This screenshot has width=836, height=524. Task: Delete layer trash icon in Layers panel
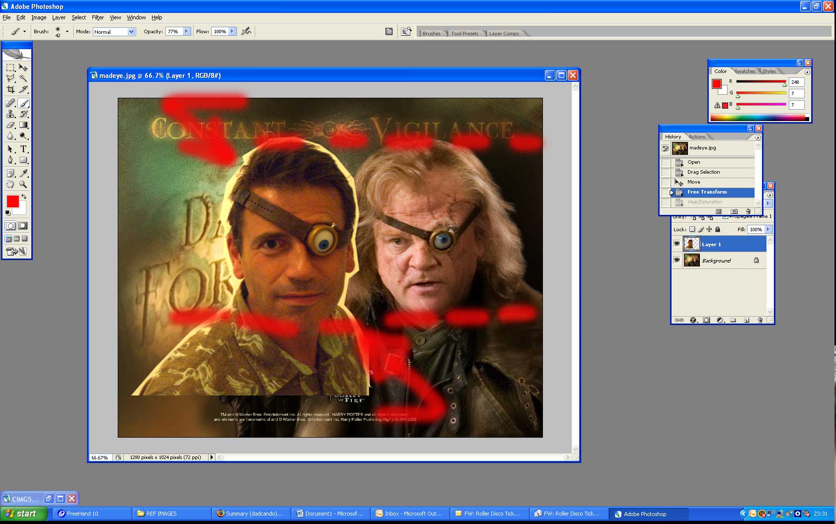[x=760, y=320]
